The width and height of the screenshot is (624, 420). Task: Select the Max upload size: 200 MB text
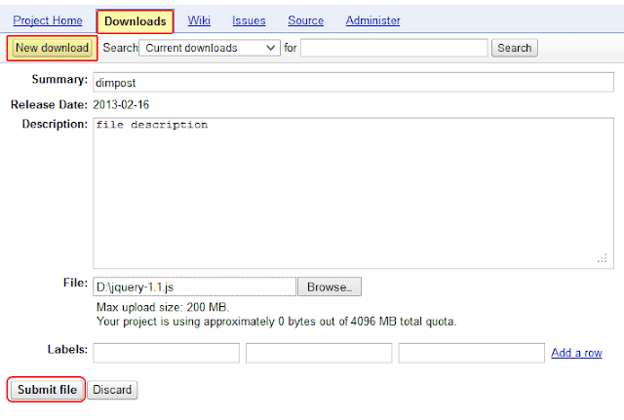tap(163, 307)
